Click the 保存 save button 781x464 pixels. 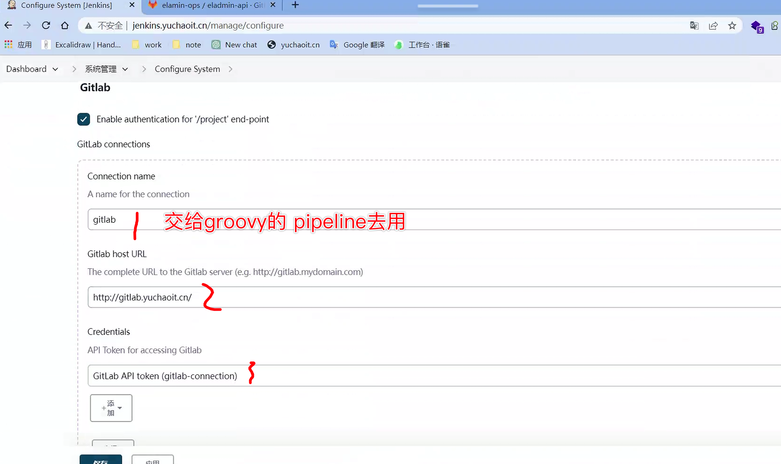pos(100,460)
